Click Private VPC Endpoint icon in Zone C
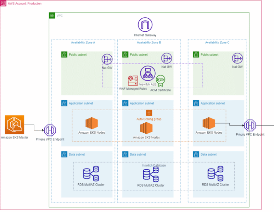This screenshot has height=212, width=274. [x=250, y=125]
